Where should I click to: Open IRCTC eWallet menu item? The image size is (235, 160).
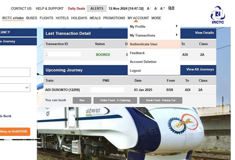pos(13,18)
